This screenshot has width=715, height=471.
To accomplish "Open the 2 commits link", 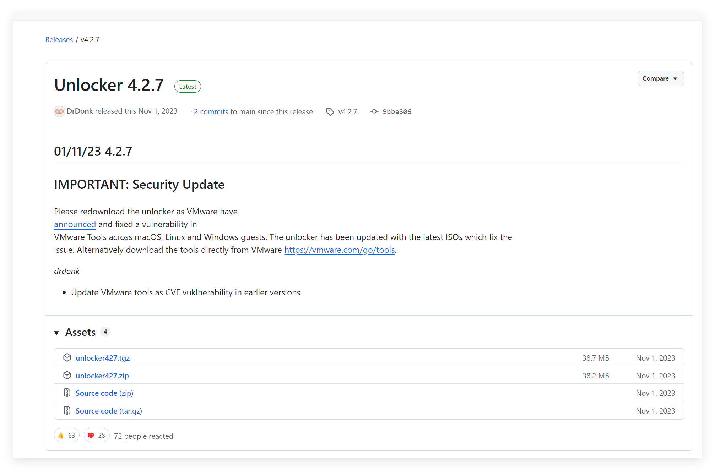I will pyautogui.click(x=211, y=112).
